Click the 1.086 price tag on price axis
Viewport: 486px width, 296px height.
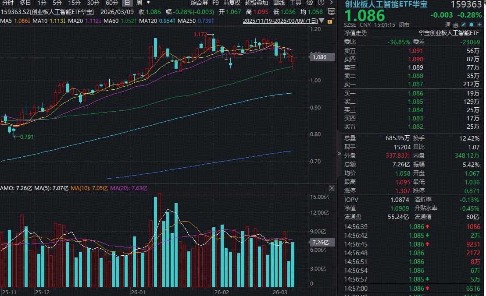(x=319, y=57)
